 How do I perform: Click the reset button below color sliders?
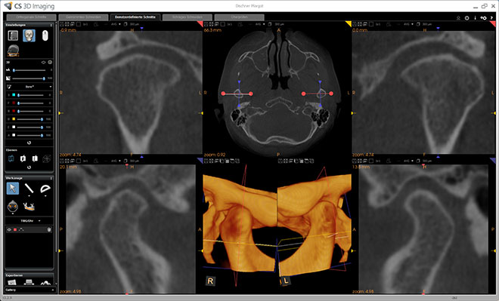[x=29, y=143]
